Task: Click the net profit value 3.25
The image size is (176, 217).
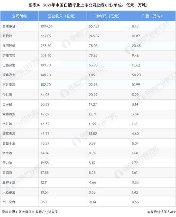Action: coord(92,172)
